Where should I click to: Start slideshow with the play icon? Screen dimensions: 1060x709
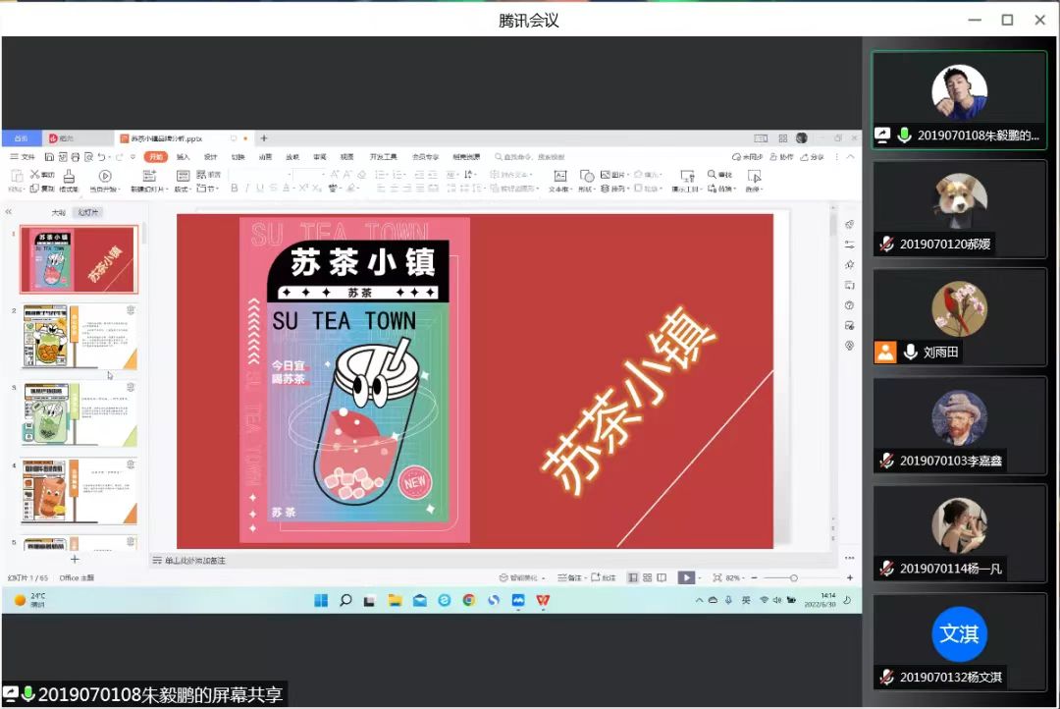685,577
